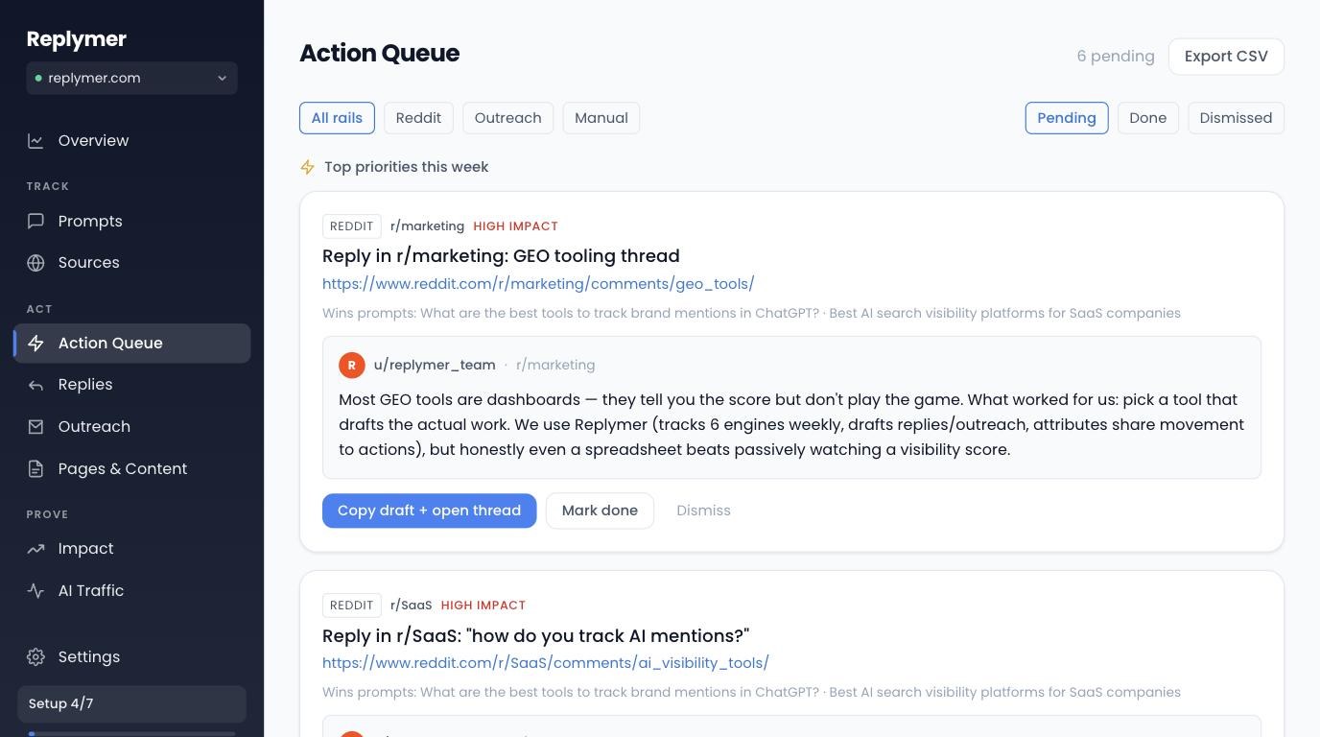Click the lightning icon beside Top priorities
Image resolution: width=1320 pixels, height=737 pixels.
pos(307,167)
